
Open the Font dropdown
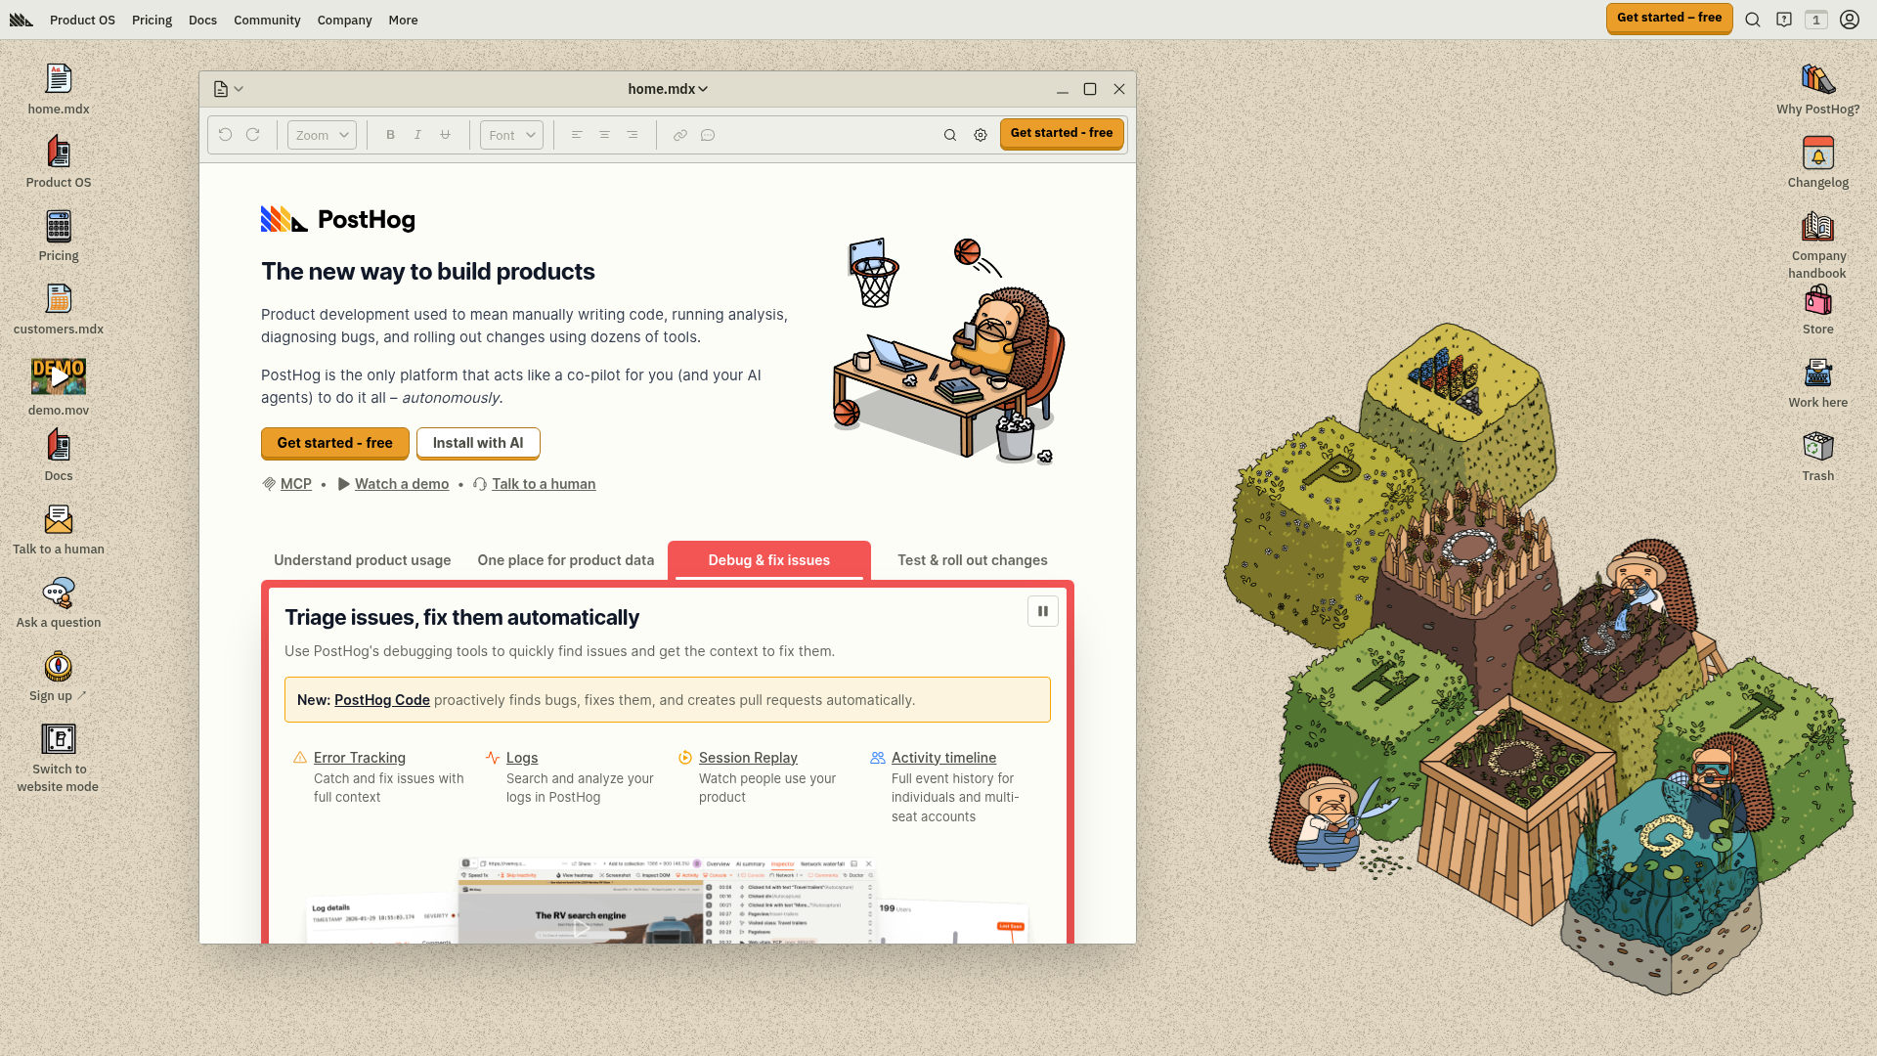tap(511, 135)
